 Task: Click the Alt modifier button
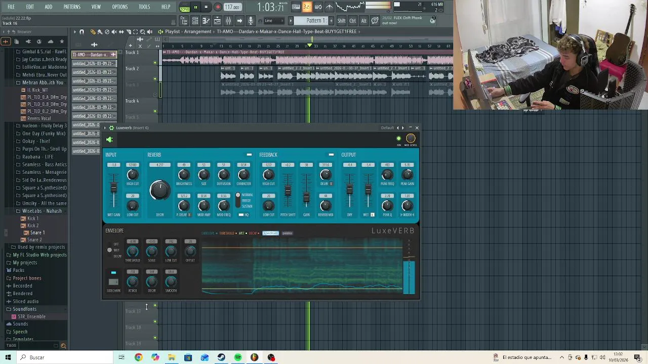coord(363,21)
